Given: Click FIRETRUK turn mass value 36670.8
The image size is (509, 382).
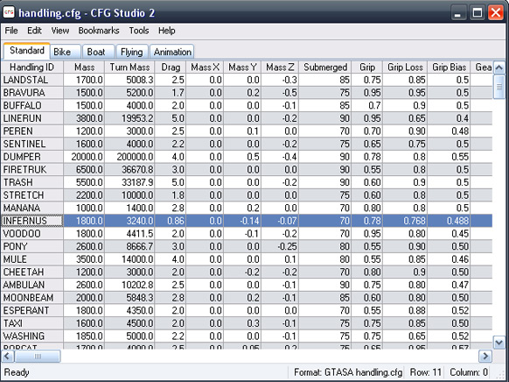Looking at the screenshot, I should (129, 170).
